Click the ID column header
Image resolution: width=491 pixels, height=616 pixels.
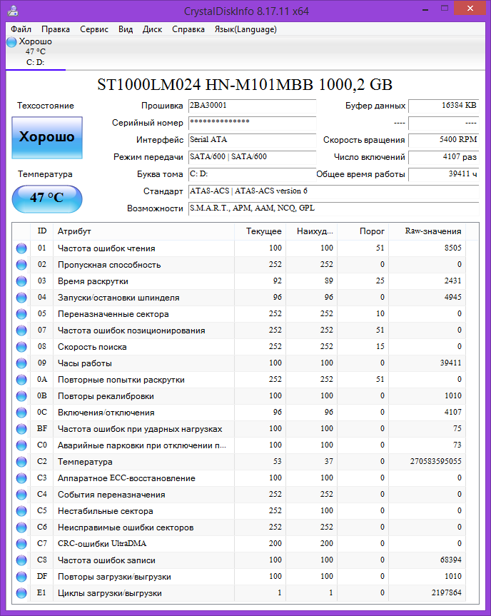pyautogui.click(x=42, y=231)
